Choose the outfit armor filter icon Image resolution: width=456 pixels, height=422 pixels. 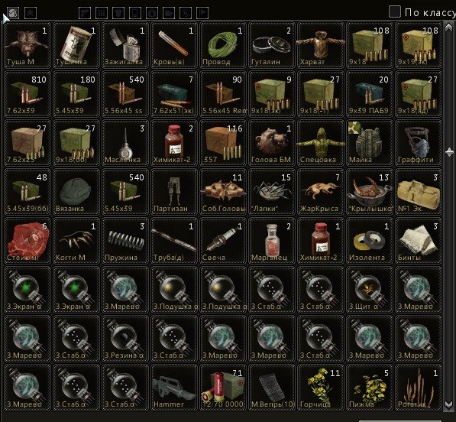tap(118, 13)
